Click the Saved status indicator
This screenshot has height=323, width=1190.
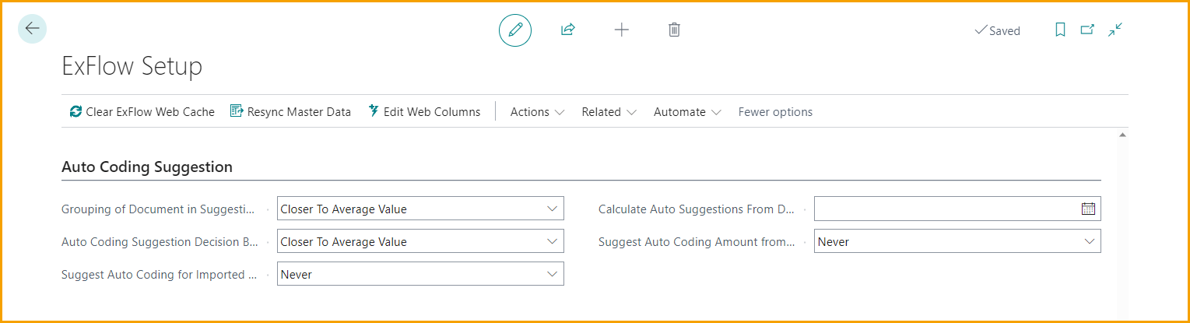point(997,31)
